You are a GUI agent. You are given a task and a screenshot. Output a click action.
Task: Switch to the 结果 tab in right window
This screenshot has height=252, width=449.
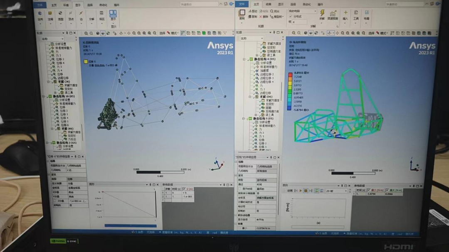(269, 5)
